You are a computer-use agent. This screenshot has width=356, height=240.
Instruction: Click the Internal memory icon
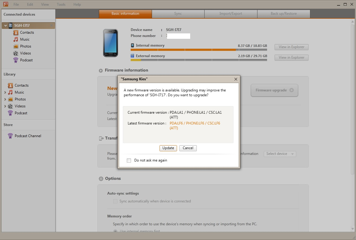132,45
